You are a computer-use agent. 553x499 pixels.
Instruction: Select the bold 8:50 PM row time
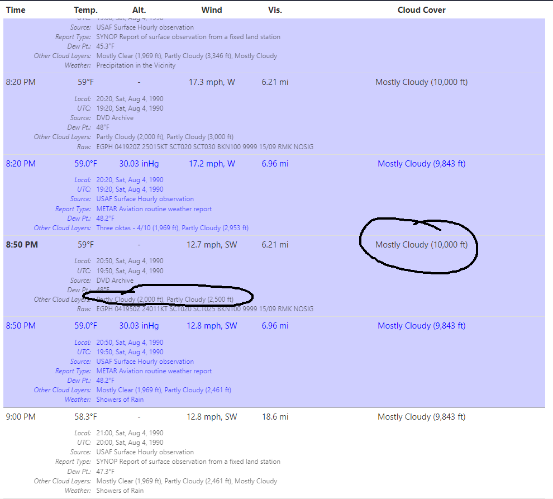coord(22,245)
